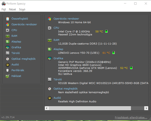The width and height of the screenshot is (151, 121).
Task: Click the green GPU temperature indicator at 52 °C
Action: [131, 68]
